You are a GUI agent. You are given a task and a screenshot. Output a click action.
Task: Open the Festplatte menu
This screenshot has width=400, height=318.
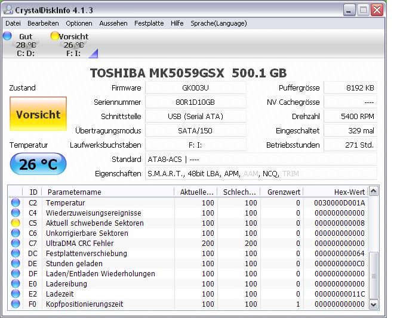point(149,23)
